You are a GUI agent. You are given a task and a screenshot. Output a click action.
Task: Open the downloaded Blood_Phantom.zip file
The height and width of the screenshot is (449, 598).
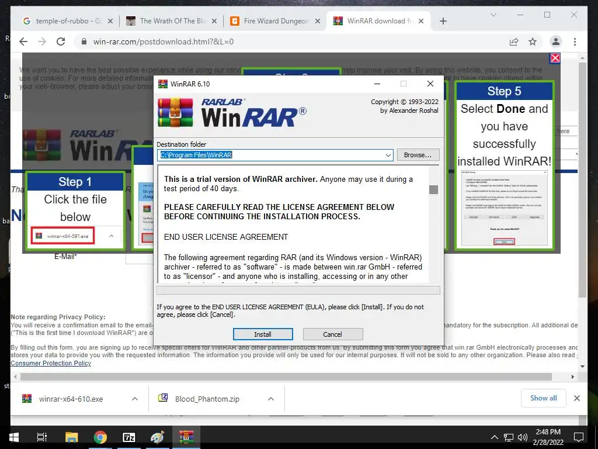[207, 399]
